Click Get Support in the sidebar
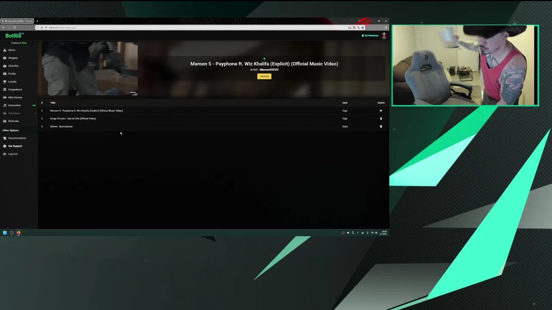The width and height of the screenshot is (552, 310). [x=15, y=146]
